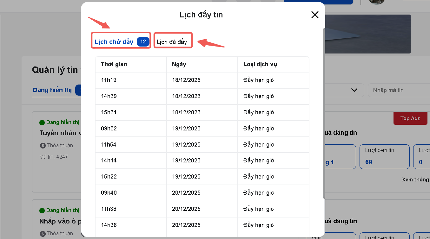The width and height of the screenshot is (430, 239).
Task: Click the Loại dịch vụ column header
Action: coord(260,64)
